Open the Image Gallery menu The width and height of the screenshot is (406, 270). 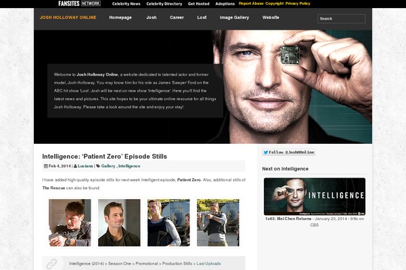click(234, 18)
